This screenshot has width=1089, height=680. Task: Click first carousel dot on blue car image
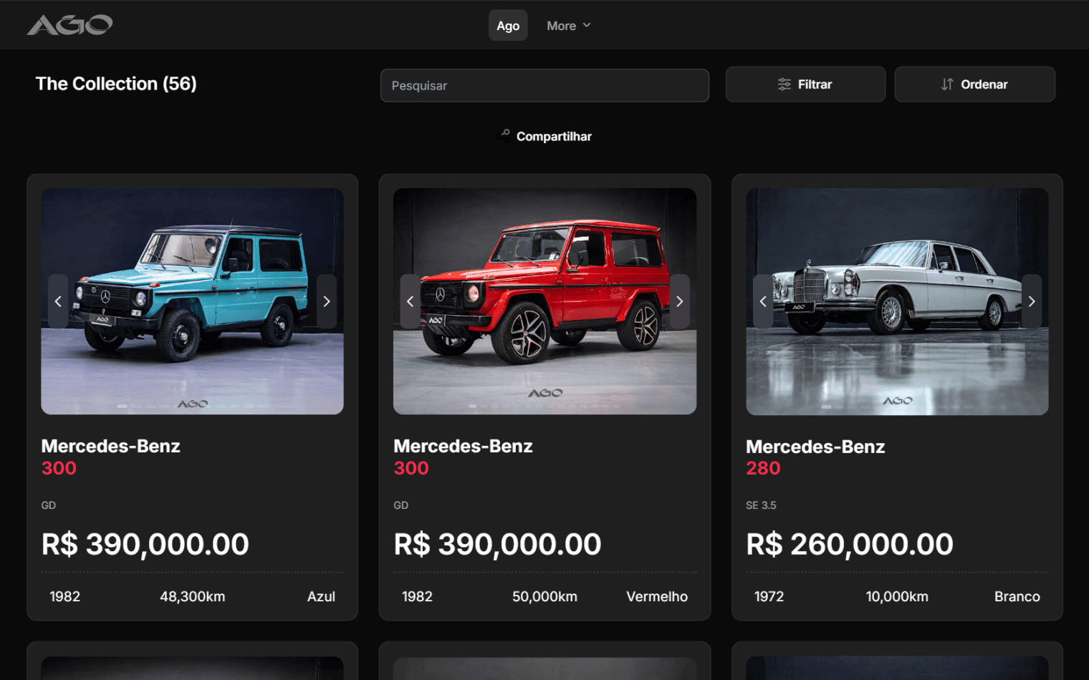(x=122, y=406)
